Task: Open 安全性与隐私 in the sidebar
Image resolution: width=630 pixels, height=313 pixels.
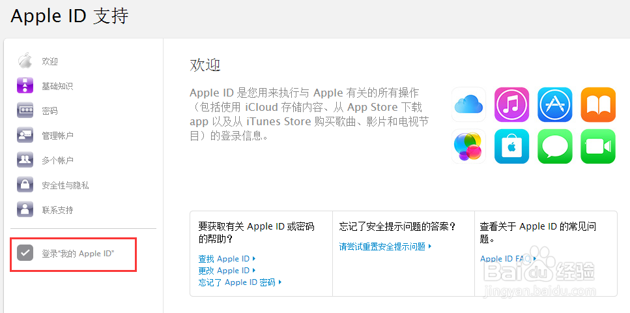Action: click(x=65, y=185)
